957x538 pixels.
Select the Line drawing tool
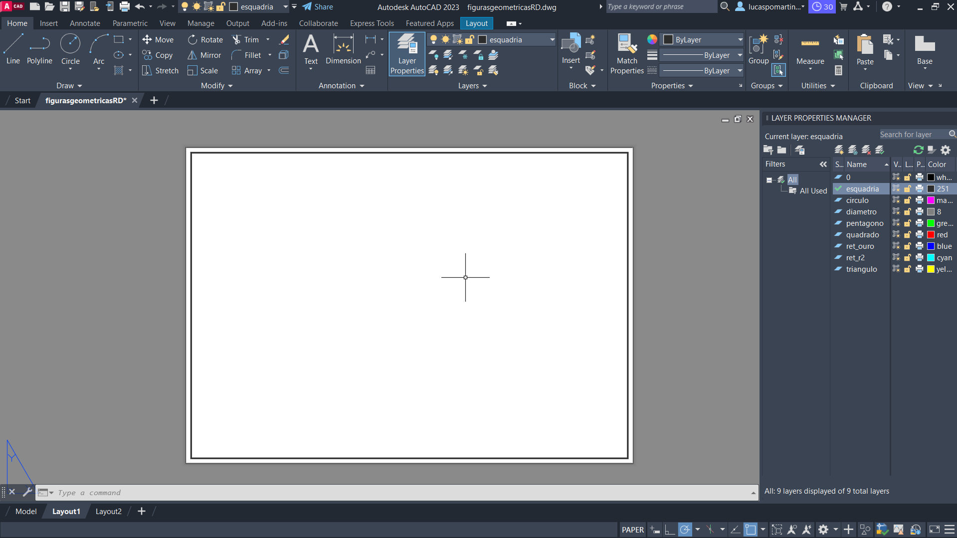[13, 49]
